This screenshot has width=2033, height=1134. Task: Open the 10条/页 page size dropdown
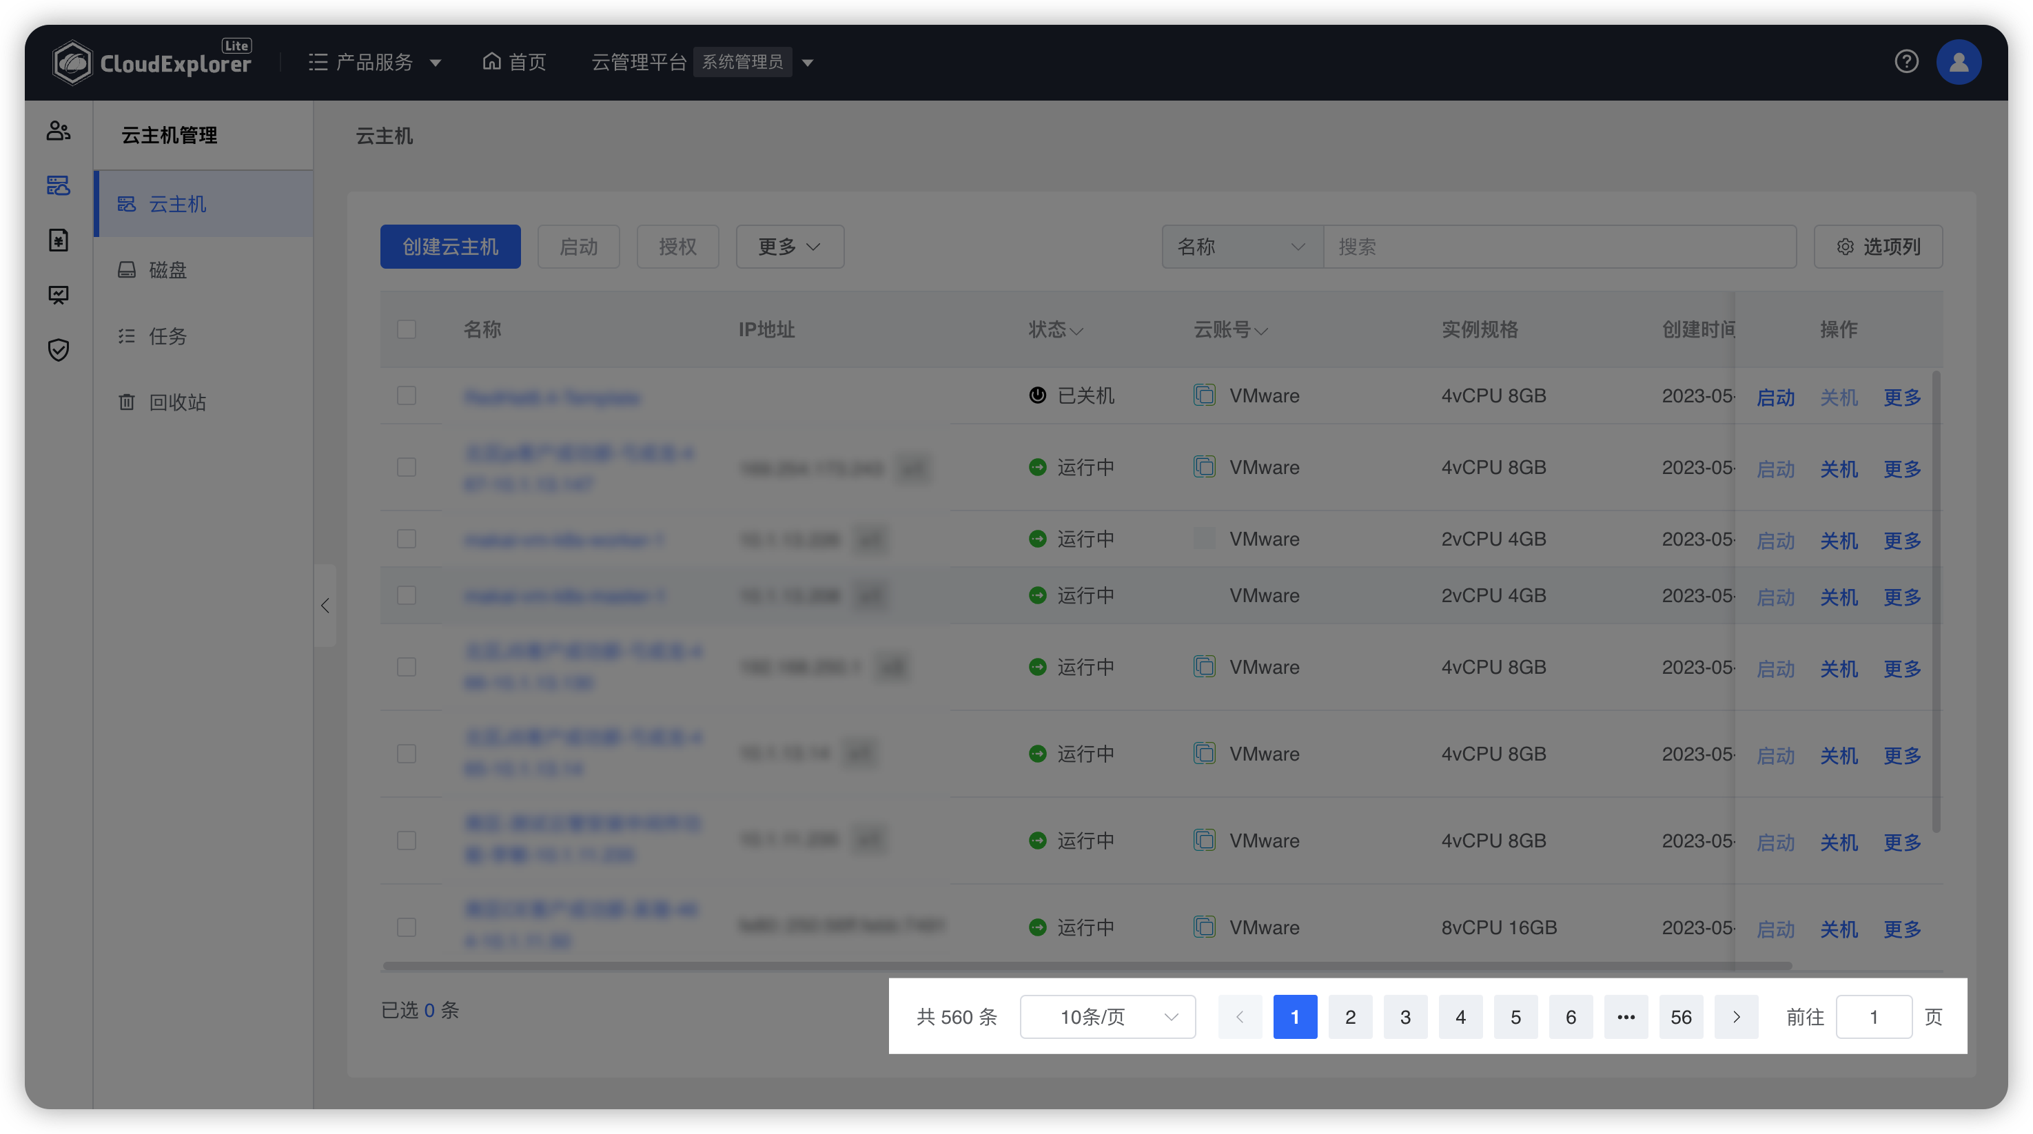coord(1107,1016)
